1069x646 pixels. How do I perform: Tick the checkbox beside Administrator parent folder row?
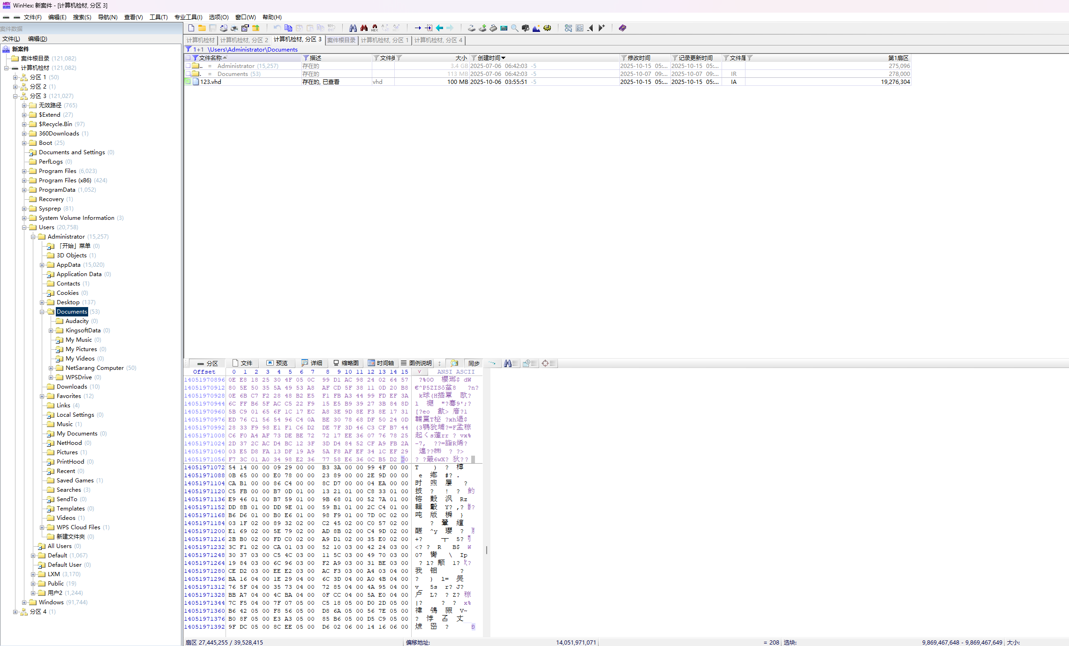[188, 66]
